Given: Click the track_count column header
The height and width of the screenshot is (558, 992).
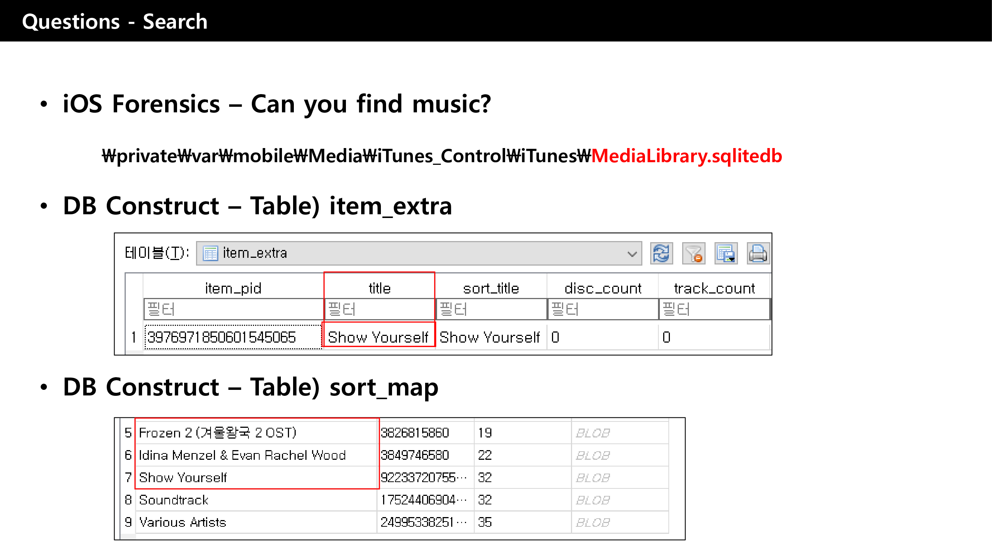Looking at the screenshot, I should [714, 288].
